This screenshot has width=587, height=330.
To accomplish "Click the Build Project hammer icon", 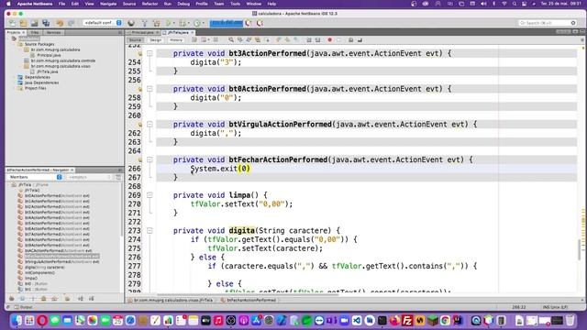I will click(145, 23).
